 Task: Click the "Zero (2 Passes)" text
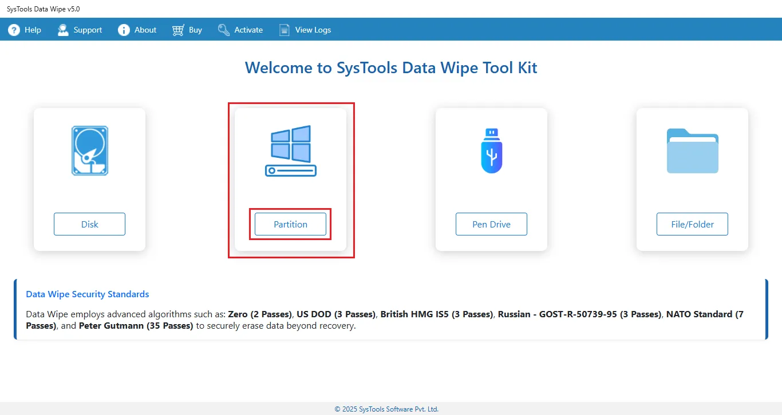pyautogui.click(x=260, y=314)
